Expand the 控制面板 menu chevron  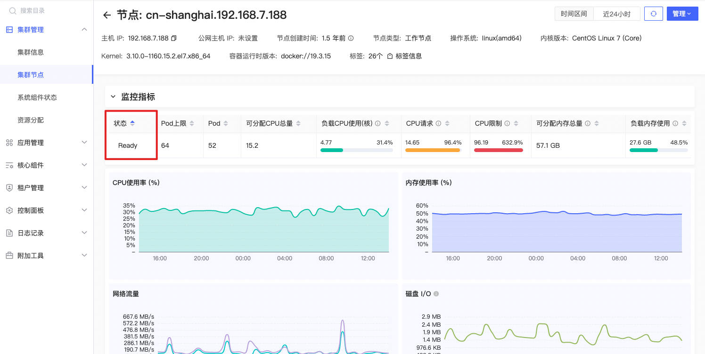[x=84, y=210]
